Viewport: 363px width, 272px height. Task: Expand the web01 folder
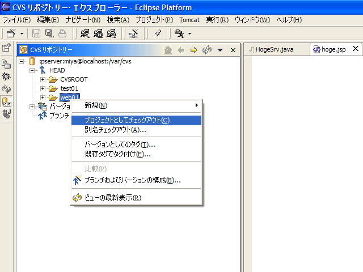[x=43, y=97]
